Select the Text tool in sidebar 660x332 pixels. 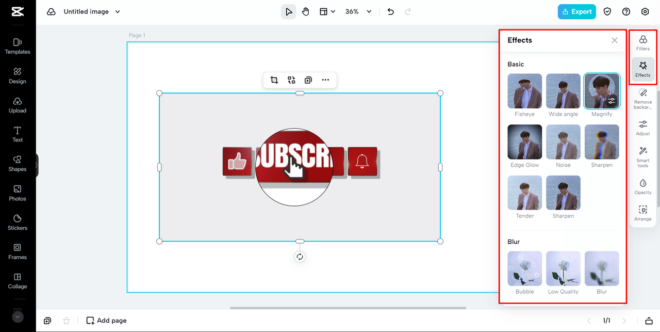18,134
